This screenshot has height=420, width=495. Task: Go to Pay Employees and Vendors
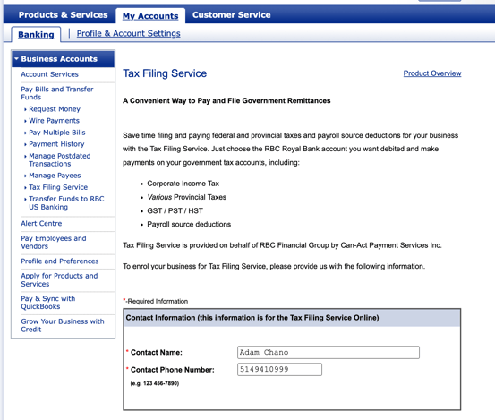[54, 242]
